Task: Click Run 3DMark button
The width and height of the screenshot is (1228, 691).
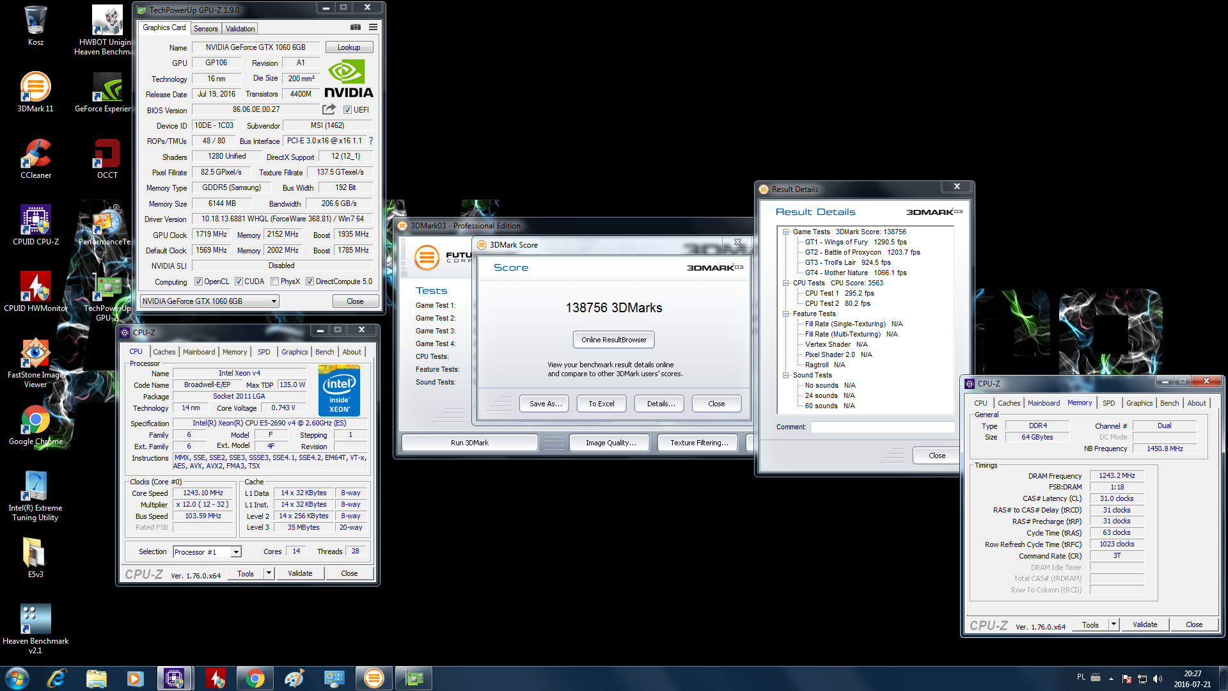Action: (x=469, y=443)
